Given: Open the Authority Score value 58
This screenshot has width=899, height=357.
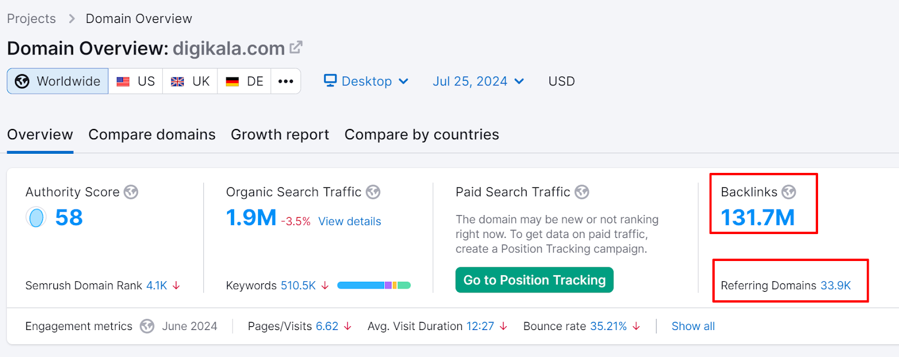Looking at the screenshot, I should tap(69, 218).
